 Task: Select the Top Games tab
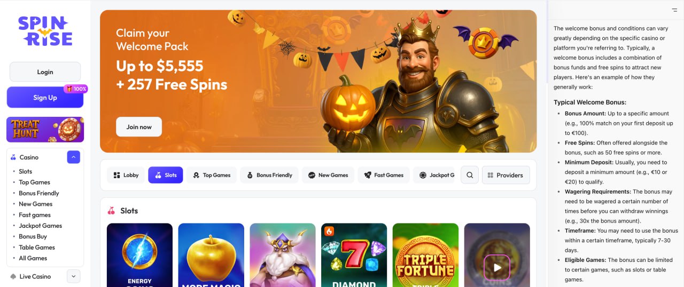click(x=211, y=175)
